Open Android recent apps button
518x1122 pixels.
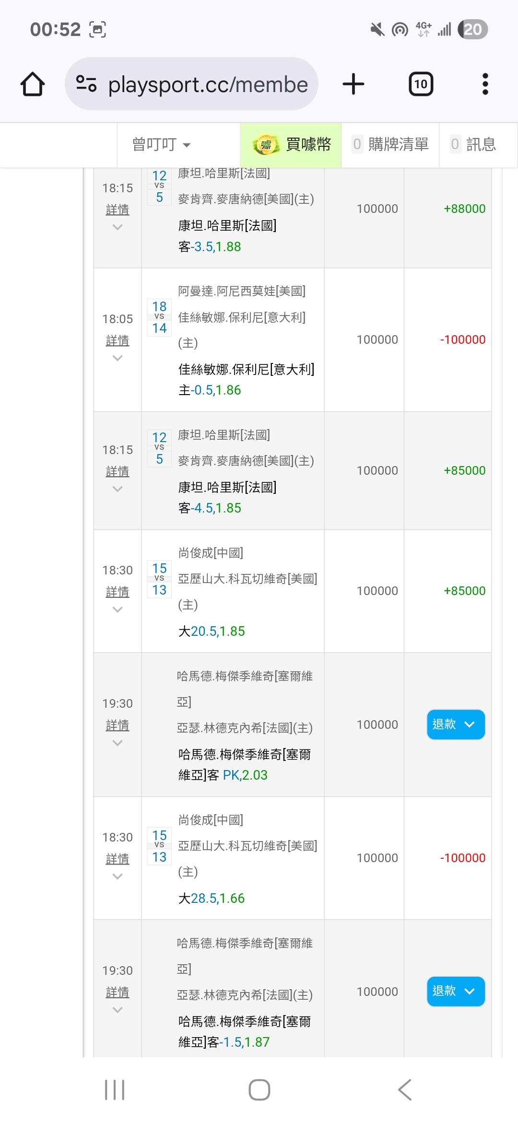pos(115,1089)
